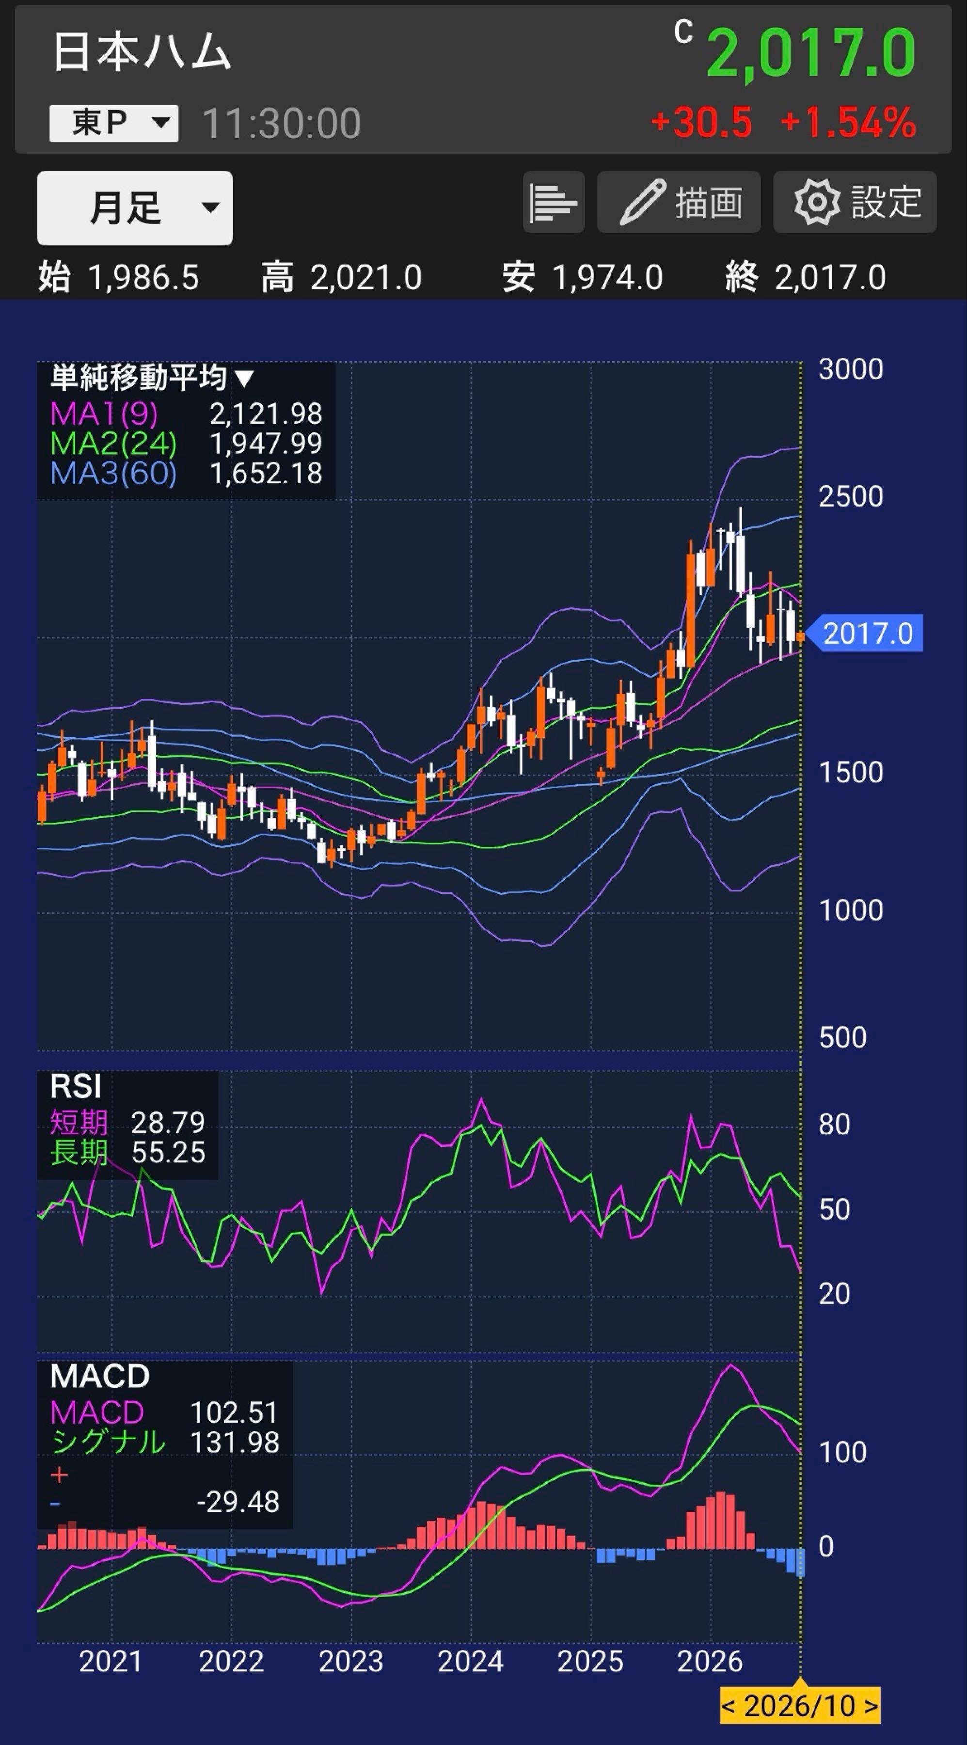Click the MA3(60) legend entry
Image resolution: width=967 pixels, height=1745 pixels.
click(186, 474)
